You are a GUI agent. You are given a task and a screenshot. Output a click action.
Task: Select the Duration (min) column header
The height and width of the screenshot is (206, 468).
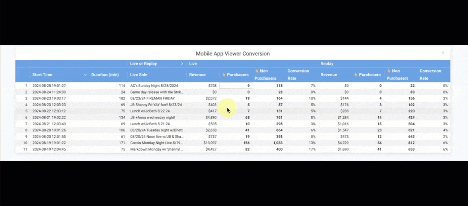[105, 75]
